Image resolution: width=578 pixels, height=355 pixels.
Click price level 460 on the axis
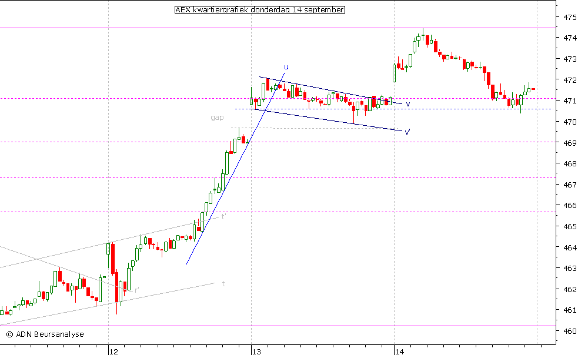coord(570,331)
